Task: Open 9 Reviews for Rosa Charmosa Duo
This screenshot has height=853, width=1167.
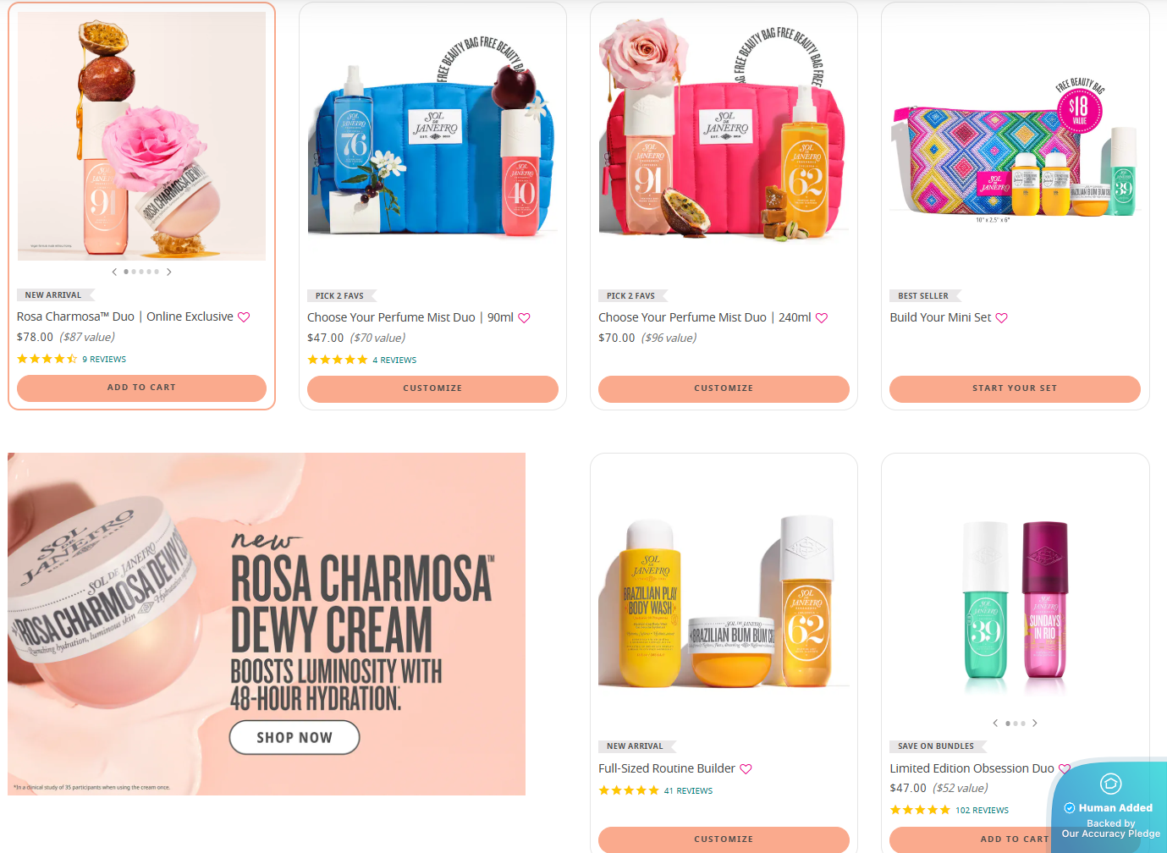Action: coord(104,360)
